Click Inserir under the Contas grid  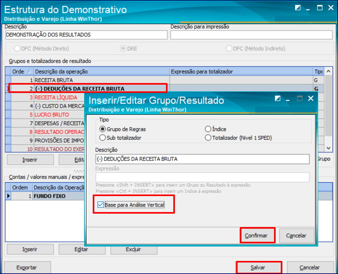[30, 249]
